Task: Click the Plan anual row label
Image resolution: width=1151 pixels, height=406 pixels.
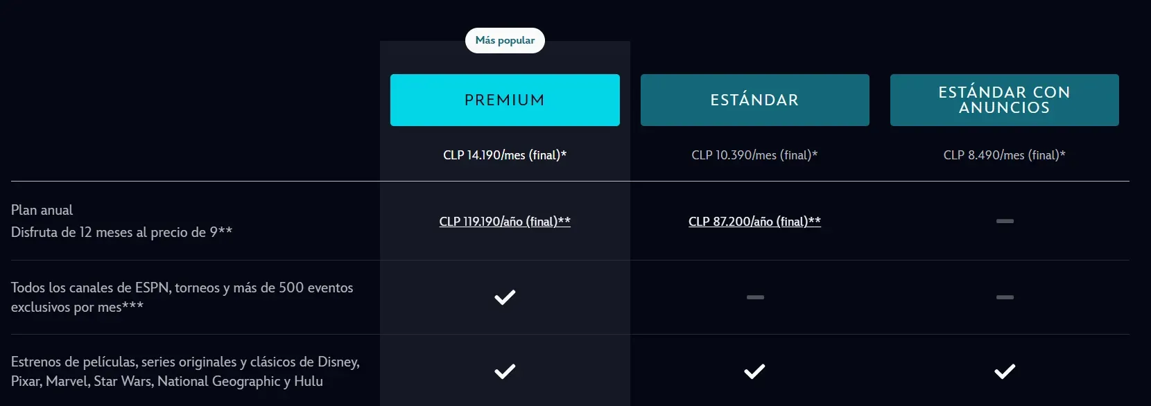Action: pos(42,209)
